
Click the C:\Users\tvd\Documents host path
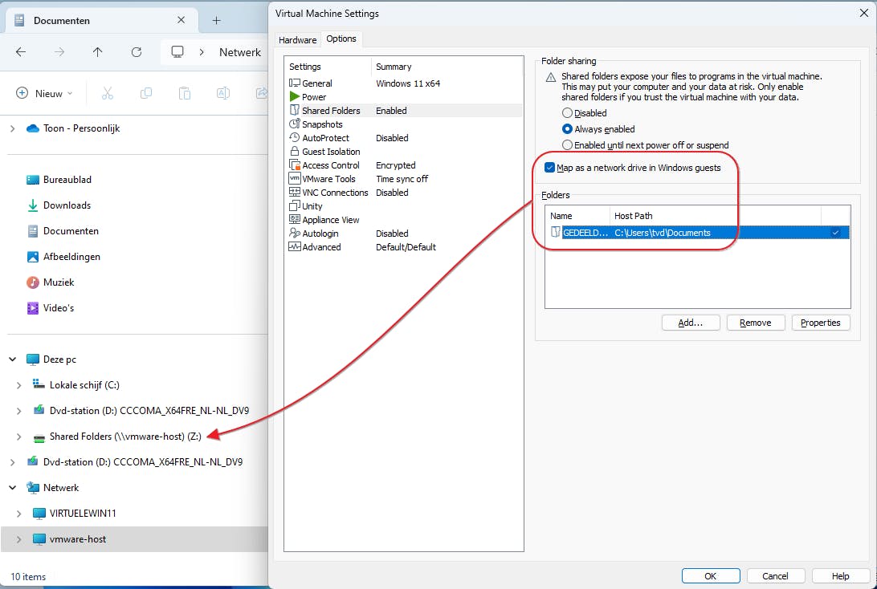coord(663,233)
